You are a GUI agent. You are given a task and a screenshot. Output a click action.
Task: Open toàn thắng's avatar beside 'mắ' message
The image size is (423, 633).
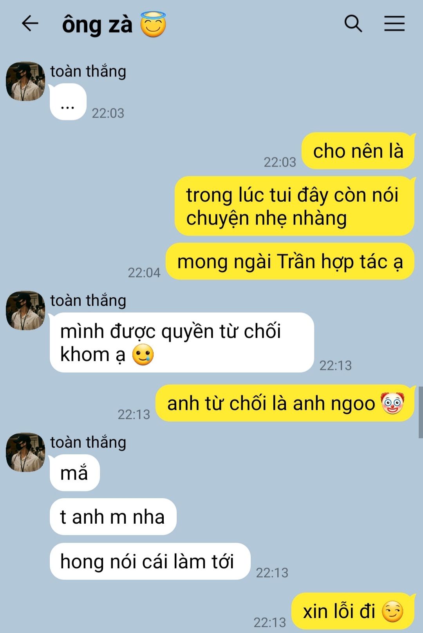[x=25, y=452]
